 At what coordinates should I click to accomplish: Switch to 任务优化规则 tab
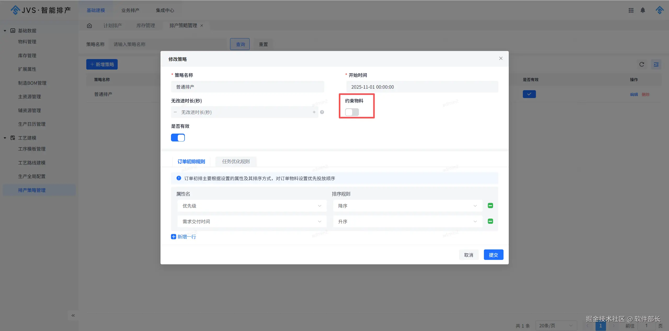point(236,162)
